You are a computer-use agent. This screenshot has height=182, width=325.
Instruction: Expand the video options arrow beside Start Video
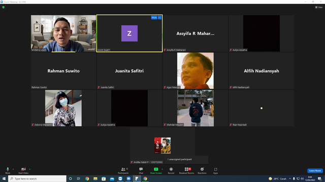pyautogui.click(x=30, y=169)
